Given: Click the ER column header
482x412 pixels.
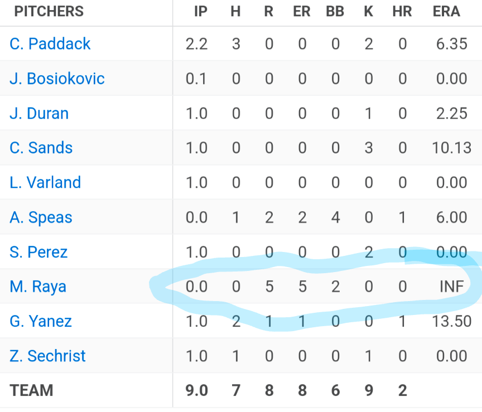Looking at the screenshot, I should tap(301, 11).
